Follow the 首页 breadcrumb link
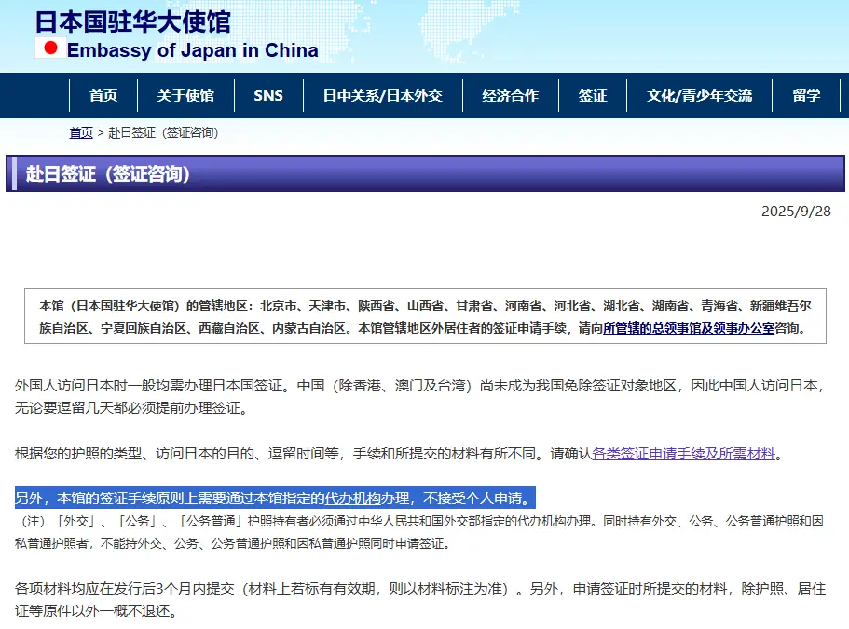The width and height of the screenshot is (849, 629). click(x=81, y=133)
